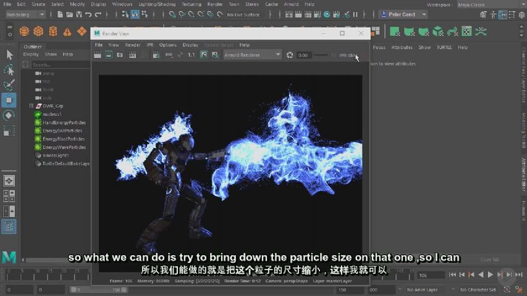Image resolution: width=527 pixels, height=296 pixels.
Task: Click Render region icon in Render View
Action: (x=109, y=55)
